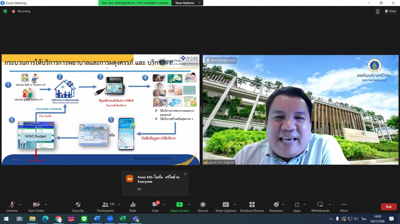Expand share options arrow next to Share Screen
The height and width of the screenshot is (224, 400).
(189, 204)
